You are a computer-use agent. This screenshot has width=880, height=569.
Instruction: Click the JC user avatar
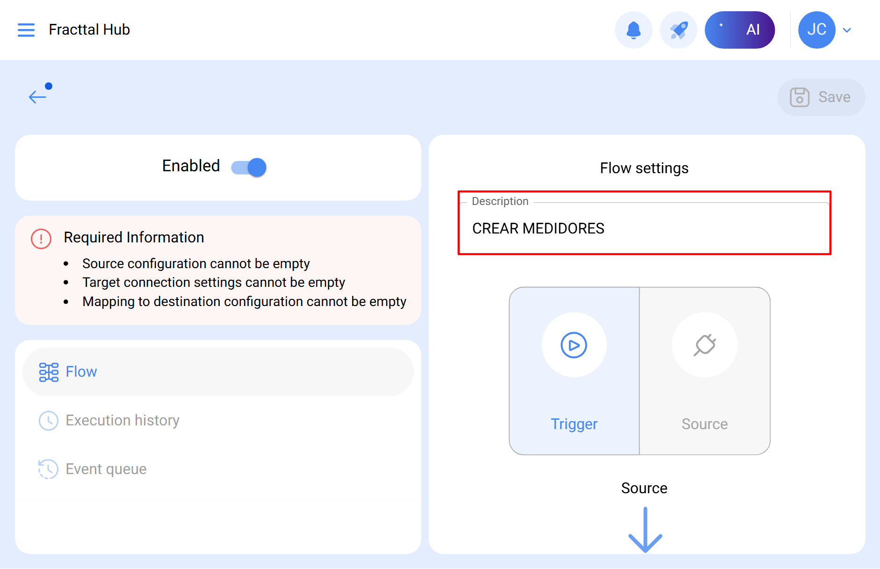pos(816,30)
